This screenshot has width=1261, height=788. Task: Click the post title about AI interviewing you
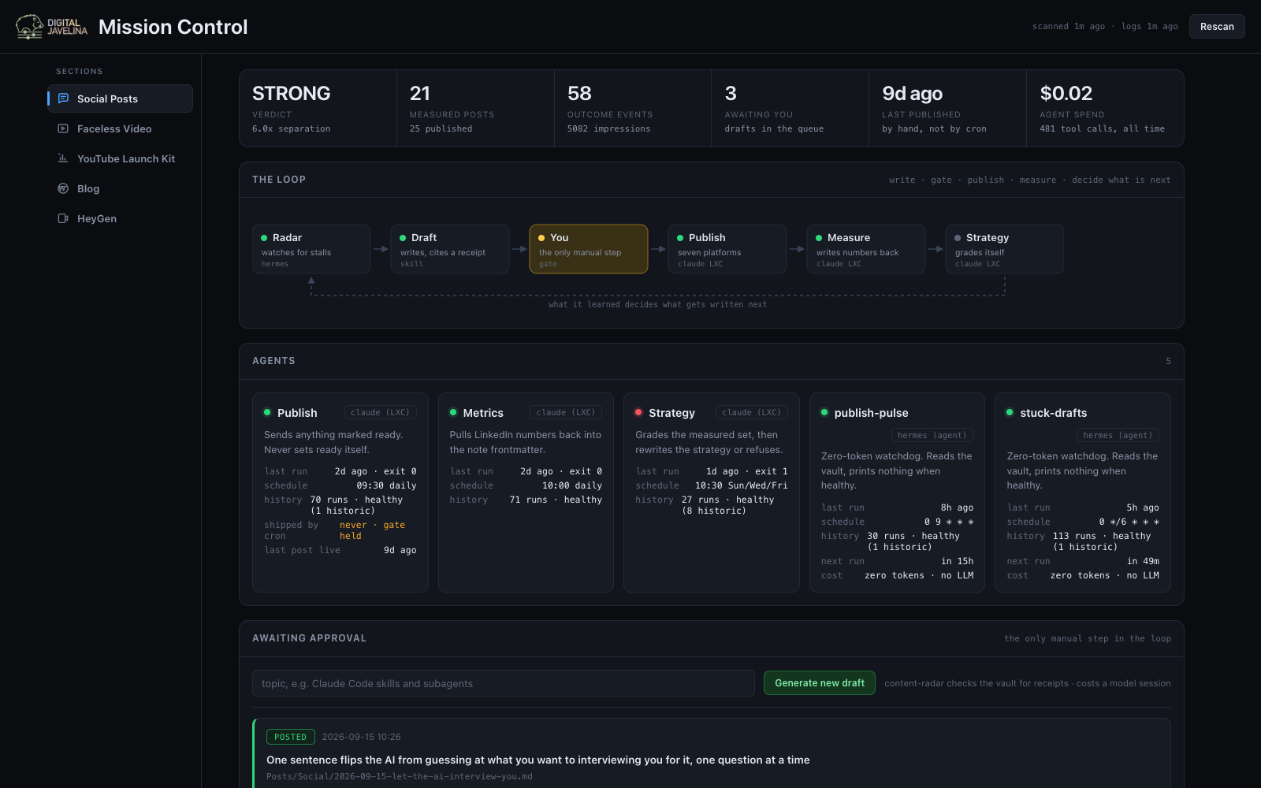point(538,760)
